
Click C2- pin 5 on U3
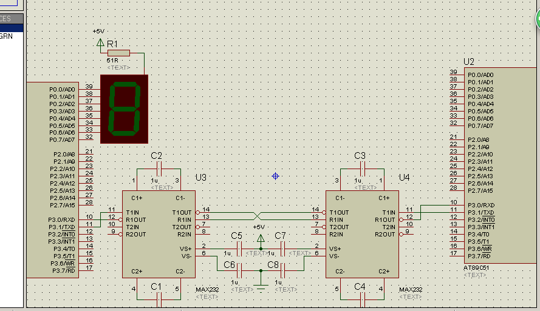[x=180, y=285]
